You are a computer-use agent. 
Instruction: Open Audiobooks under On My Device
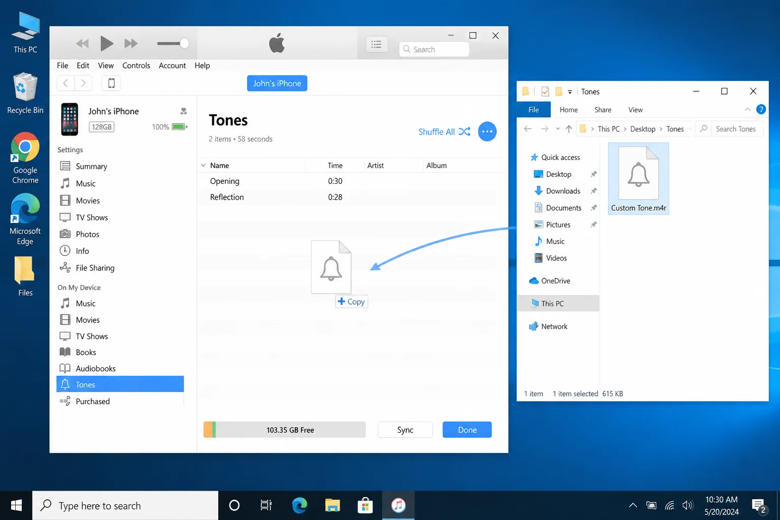click(x=95, y=369)
